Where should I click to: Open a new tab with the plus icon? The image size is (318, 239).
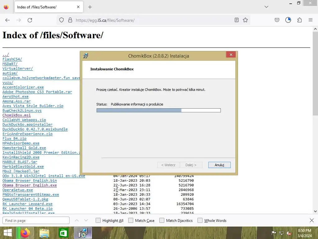tap(90, 7)
